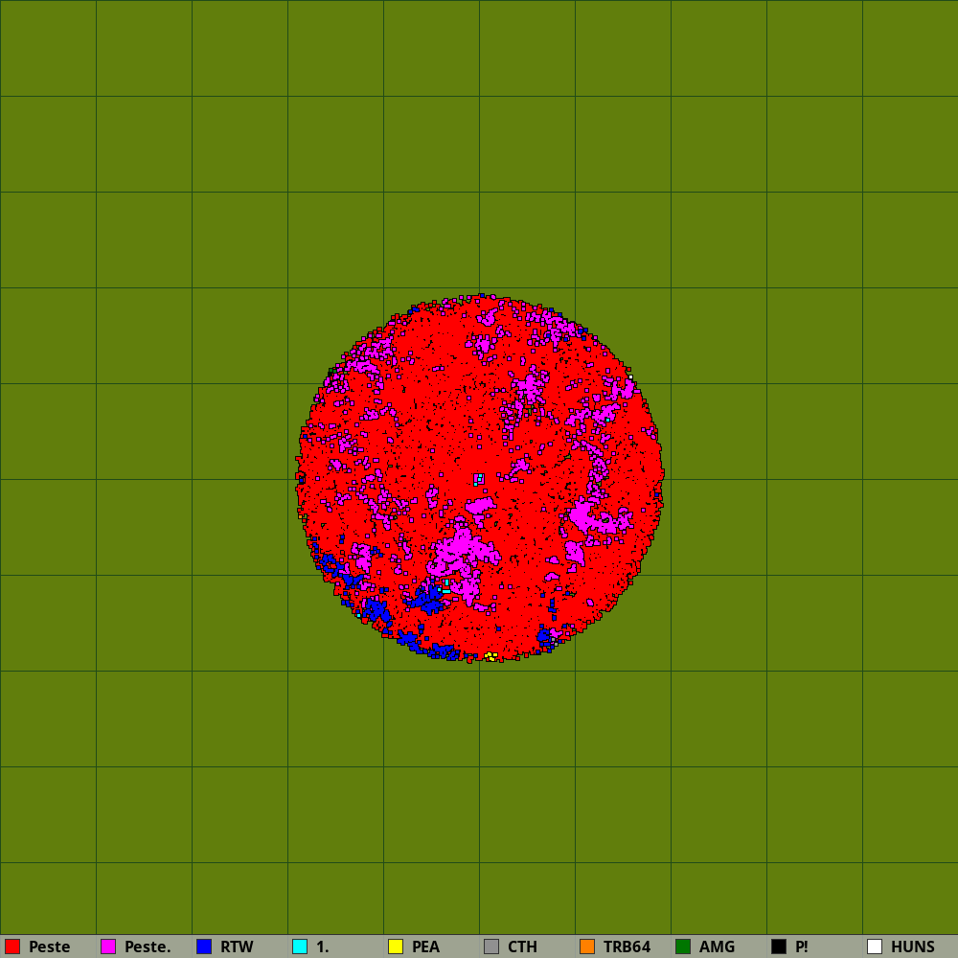Select the AMG legend label

pyautogui.click(x=718, y=947)
